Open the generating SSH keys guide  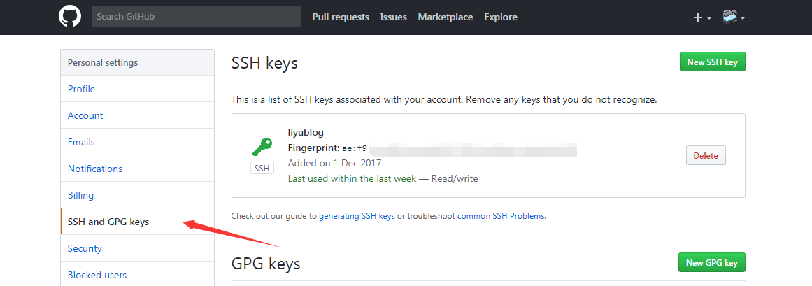tap(357, 216)
